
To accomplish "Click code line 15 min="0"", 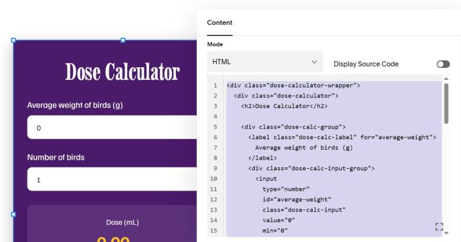I will coord(275,231).
